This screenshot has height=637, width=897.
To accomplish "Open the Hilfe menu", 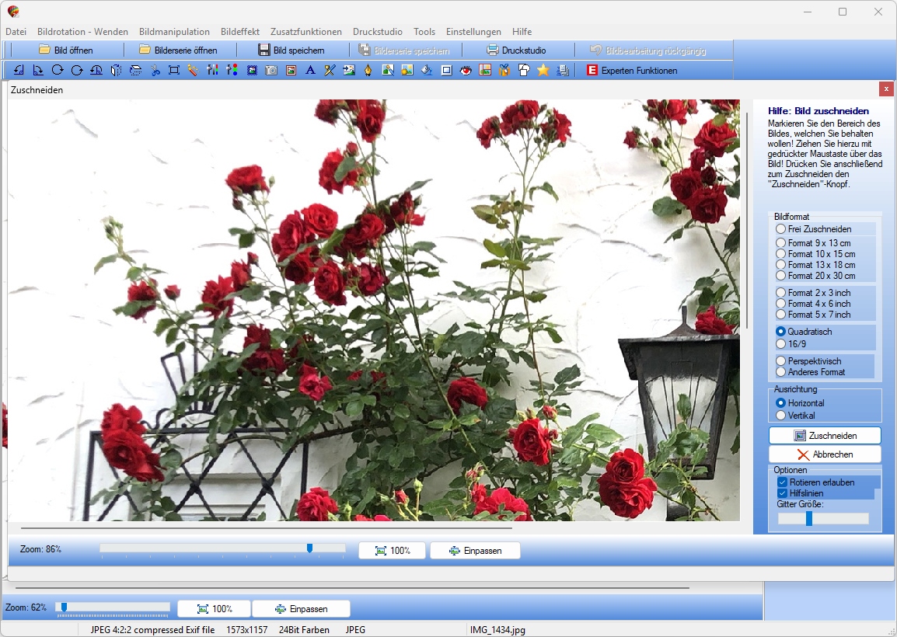I will [522, 31].
